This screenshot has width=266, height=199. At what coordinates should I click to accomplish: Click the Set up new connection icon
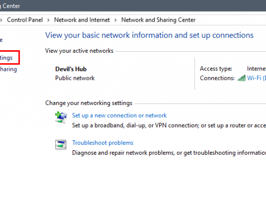coord(61,117)
